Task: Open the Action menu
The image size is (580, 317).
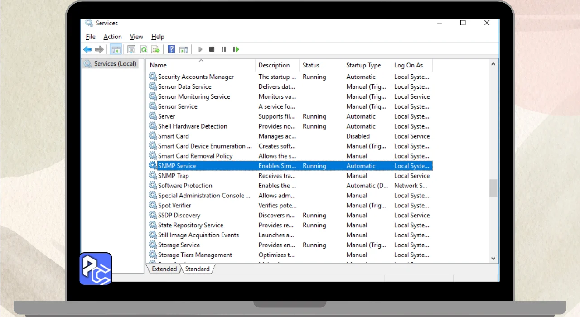Action: 112,37
